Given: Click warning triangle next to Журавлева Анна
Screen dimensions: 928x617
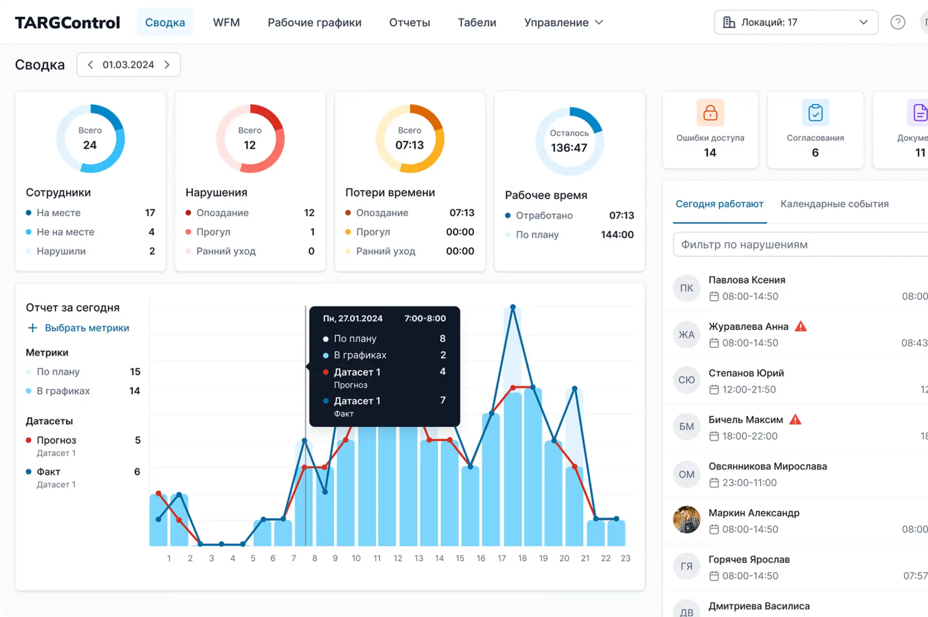Looking at the screenshot, I should [801, 327].
